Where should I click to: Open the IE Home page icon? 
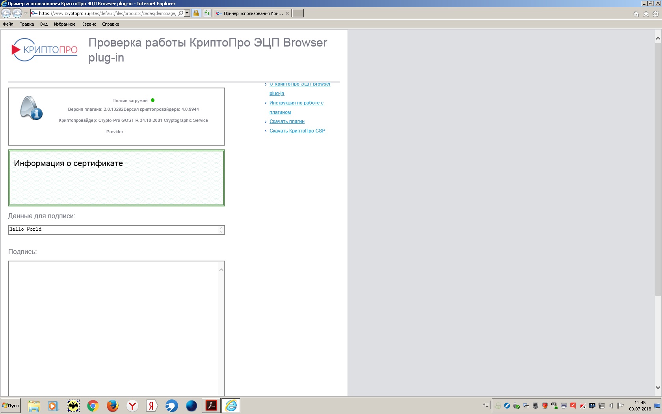pyautogui.click(x=636, y=14)
